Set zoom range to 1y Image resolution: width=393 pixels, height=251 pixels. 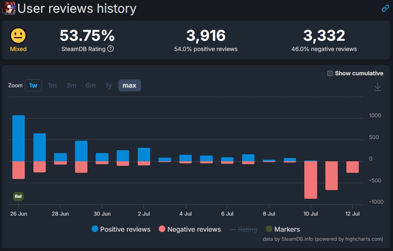point(108,86)
